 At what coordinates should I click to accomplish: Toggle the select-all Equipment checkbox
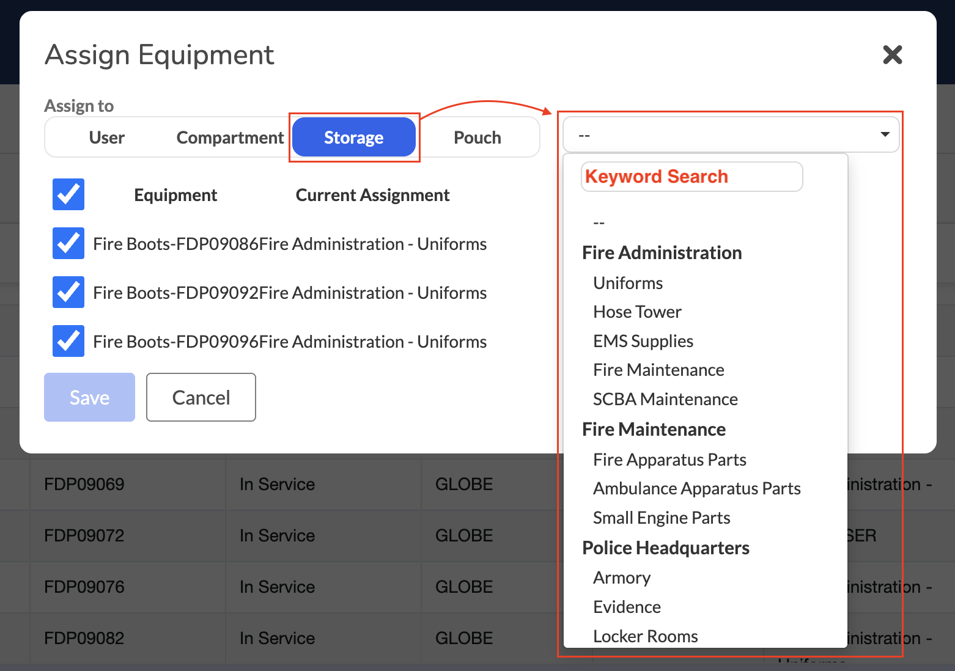click(x=68, y=194)
